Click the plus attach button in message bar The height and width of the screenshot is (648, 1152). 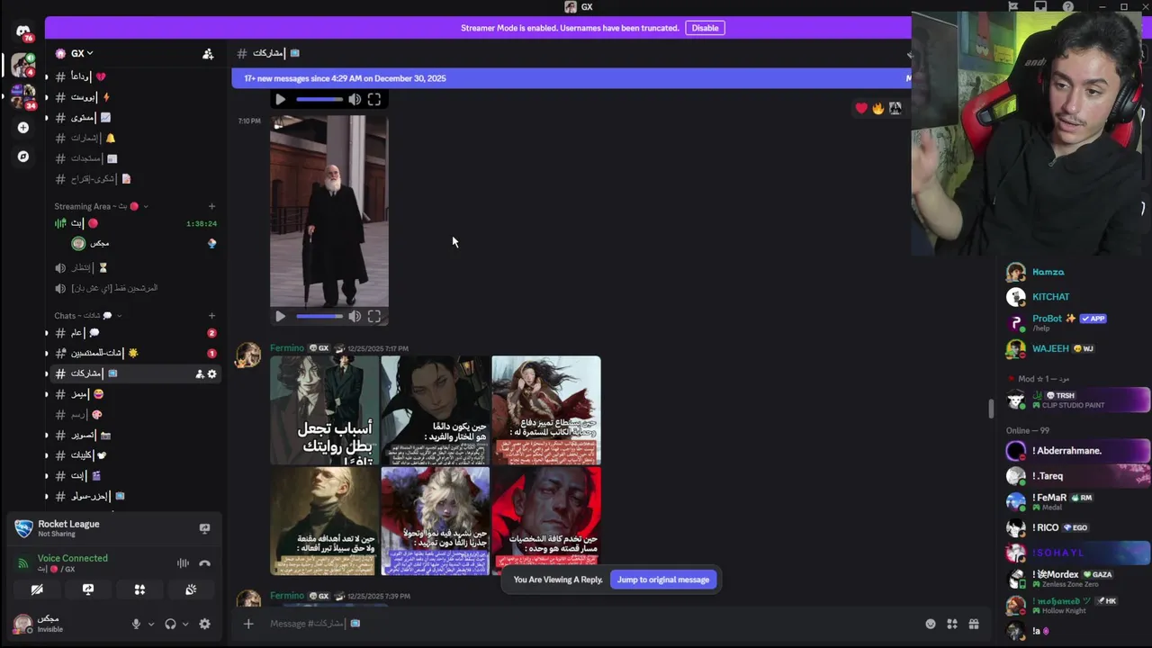click(248, 624)
